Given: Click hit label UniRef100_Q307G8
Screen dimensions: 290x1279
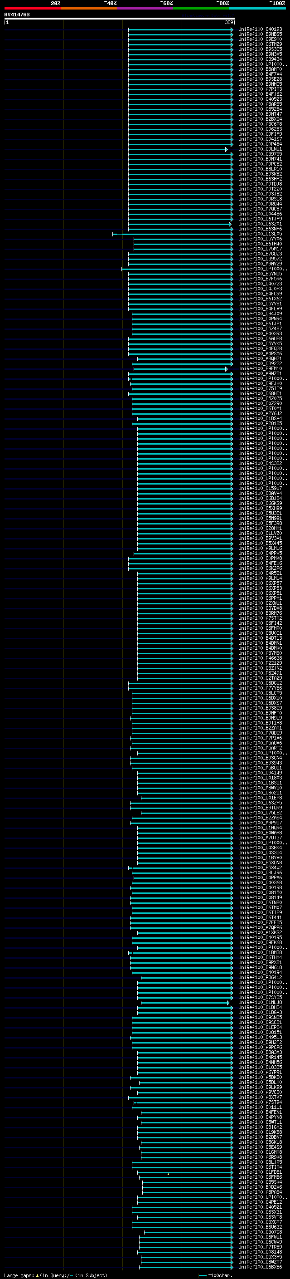Looking at the screenshot, I should tap(260, 1232).
